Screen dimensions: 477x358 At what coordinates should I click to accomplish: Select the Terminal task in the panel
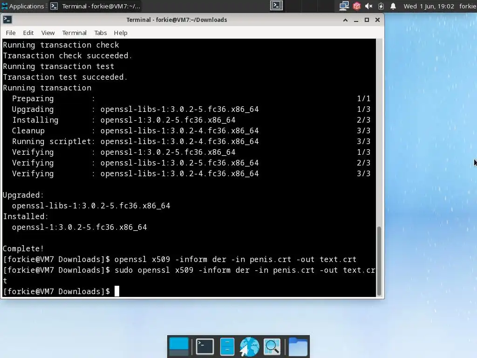(95, 6)
